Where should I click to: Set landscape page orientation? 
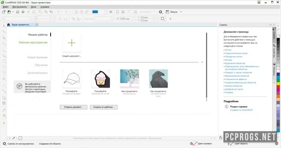[65, 19]
